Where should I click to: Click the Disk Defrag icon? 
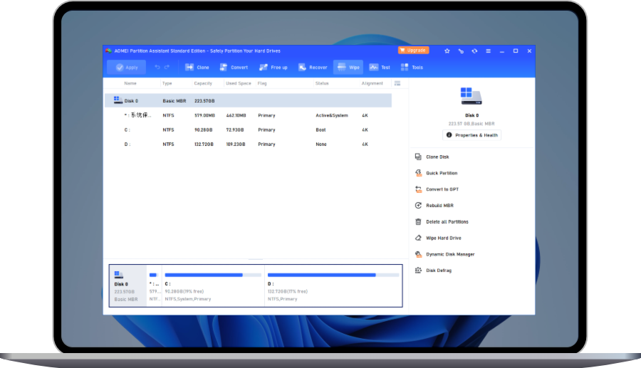[x=418, y=270]
